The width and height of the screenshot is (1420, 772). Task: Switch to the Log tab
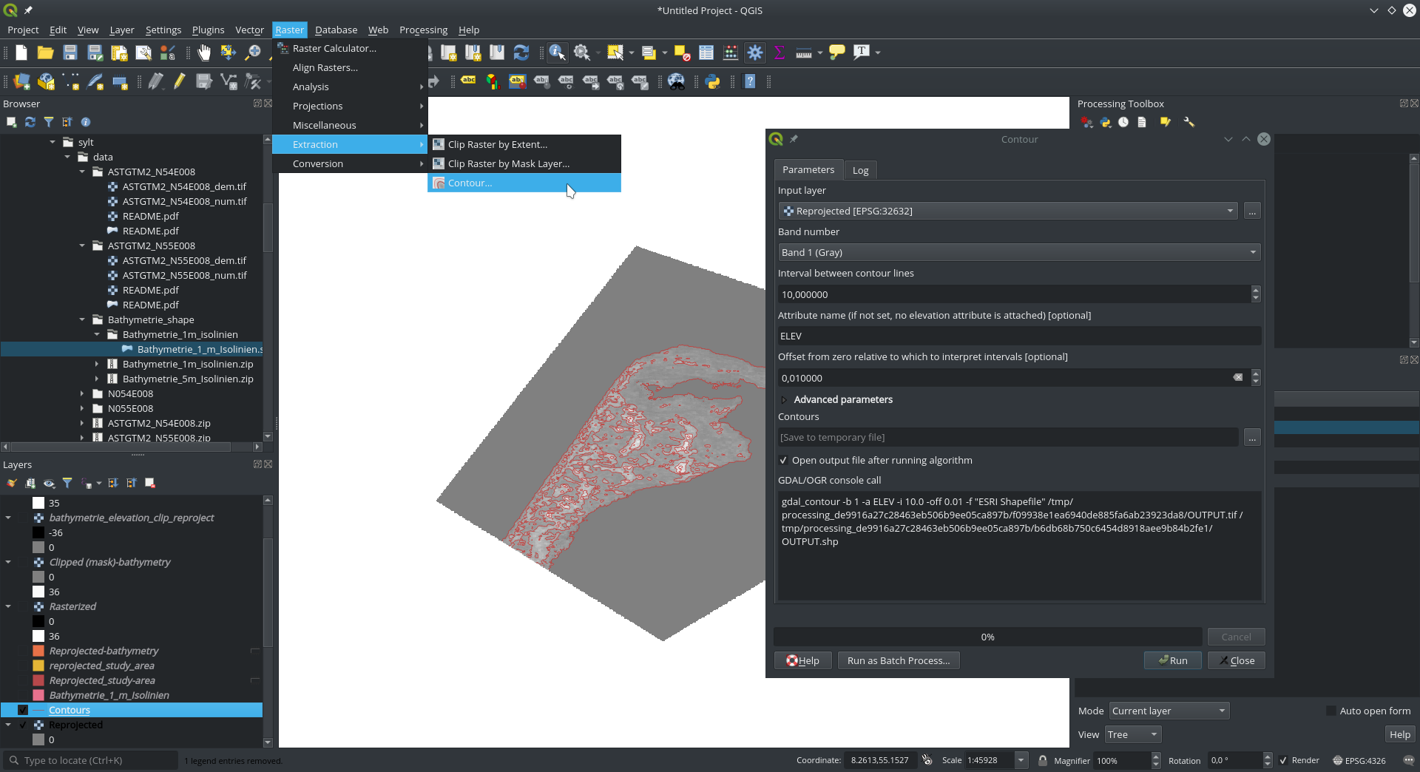point(860,170)
